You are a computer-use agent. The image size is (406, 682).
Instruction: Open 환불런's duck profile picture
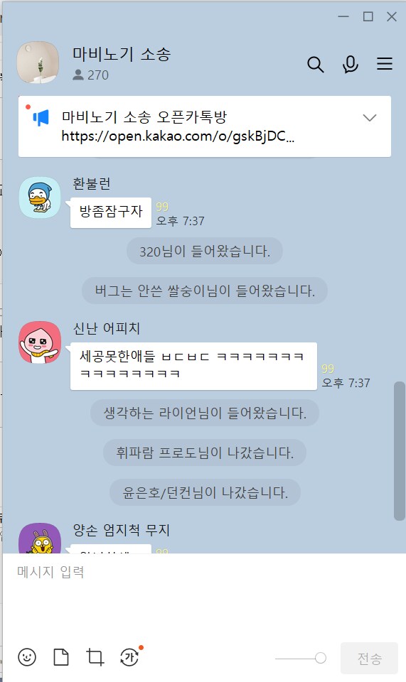[x=40, y=197]
